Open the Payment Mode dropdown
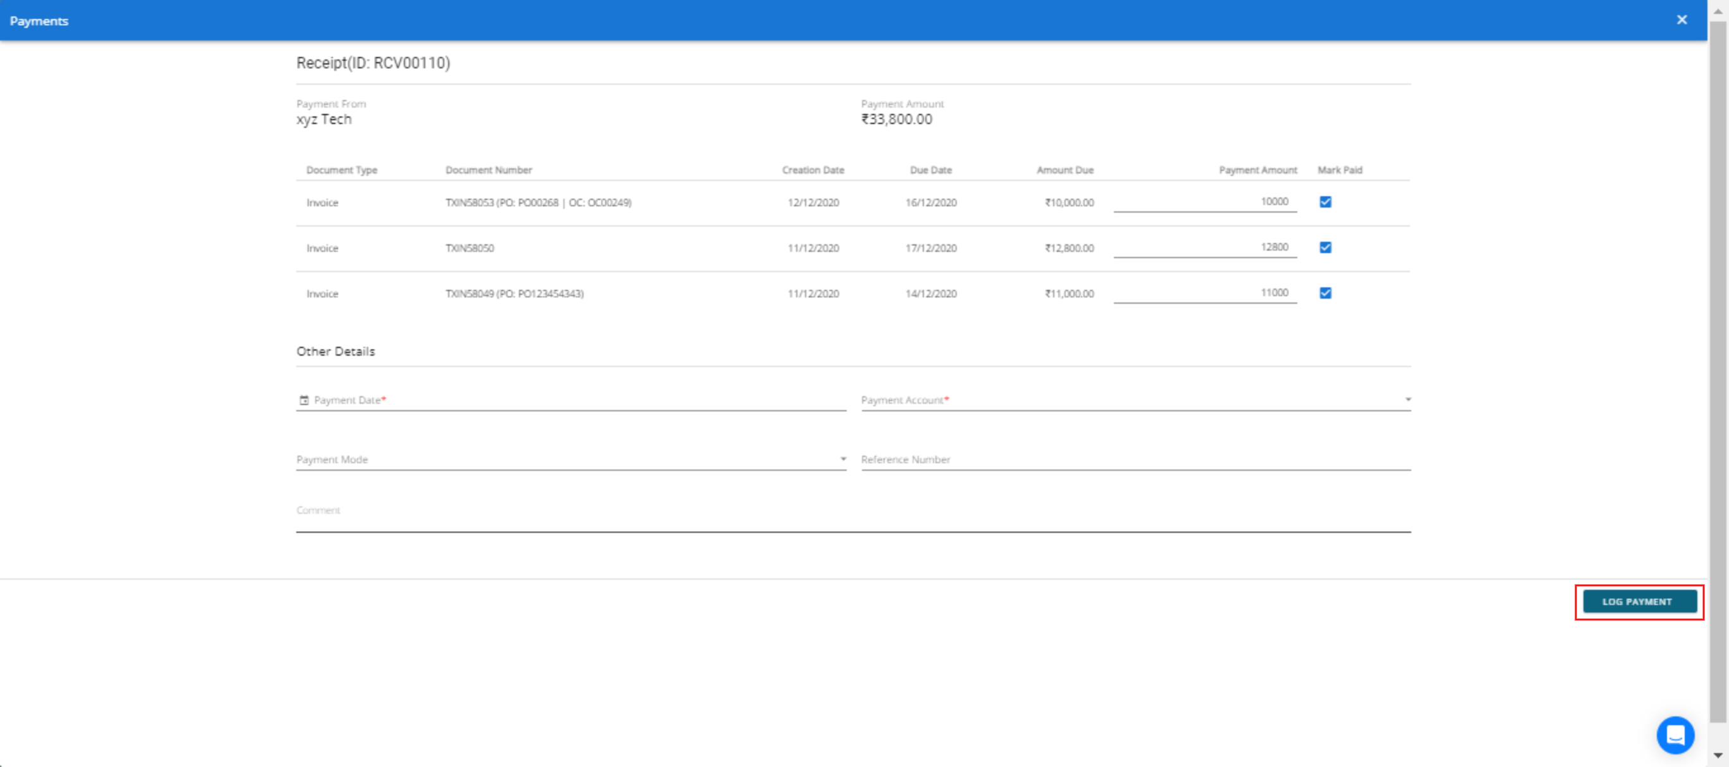The image size is (1729, 767). click(571, 459)
